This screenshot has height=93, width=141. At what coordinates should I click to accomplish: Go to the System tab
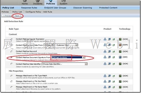click(x=64, y=3)
